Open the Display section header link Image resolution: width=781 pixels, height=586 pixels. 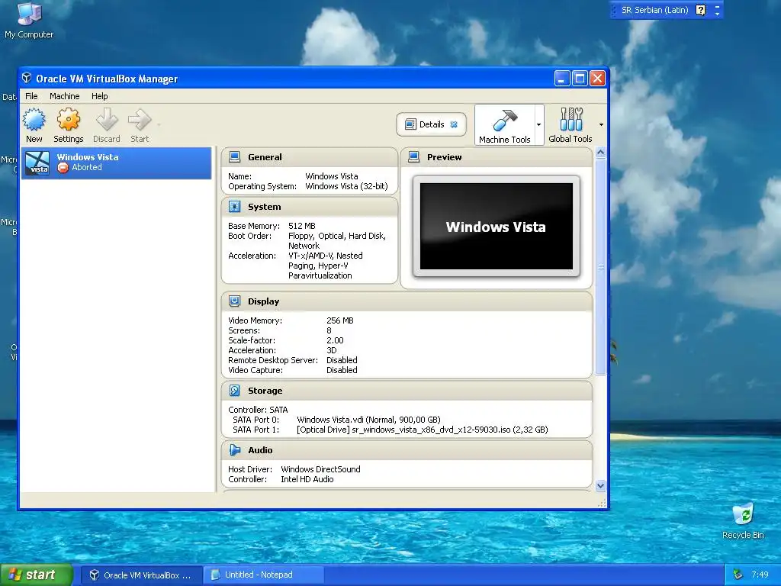[263, 301]
